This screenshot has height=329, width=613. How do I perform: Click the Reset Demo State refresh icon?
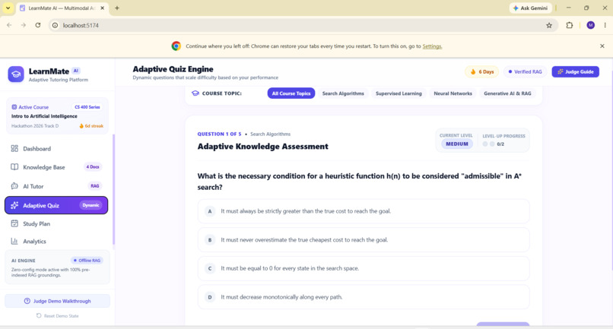tap(39, 316)
